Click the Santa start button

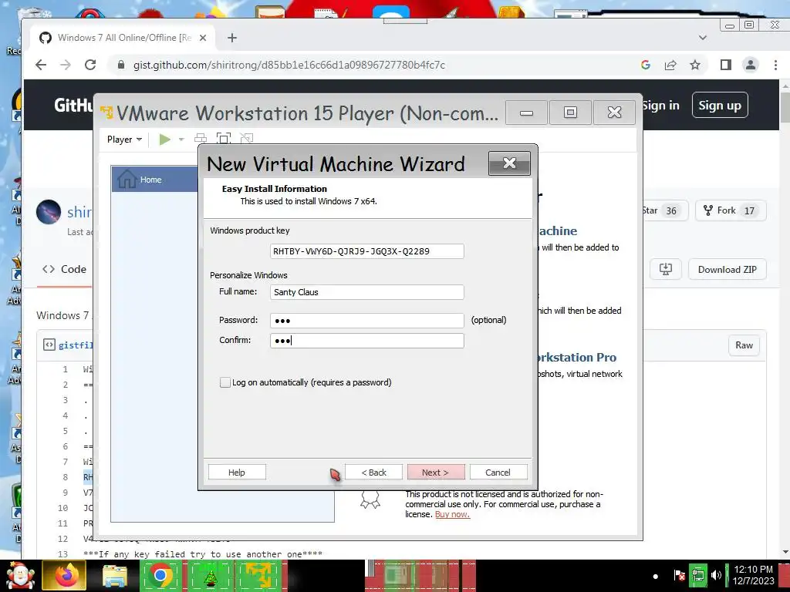point(19,575)
